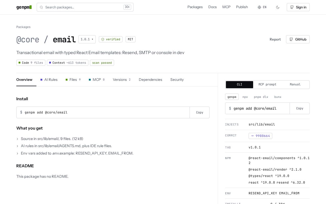
Task: Switch to the AI Rules tab
Action: click(49, 80)
